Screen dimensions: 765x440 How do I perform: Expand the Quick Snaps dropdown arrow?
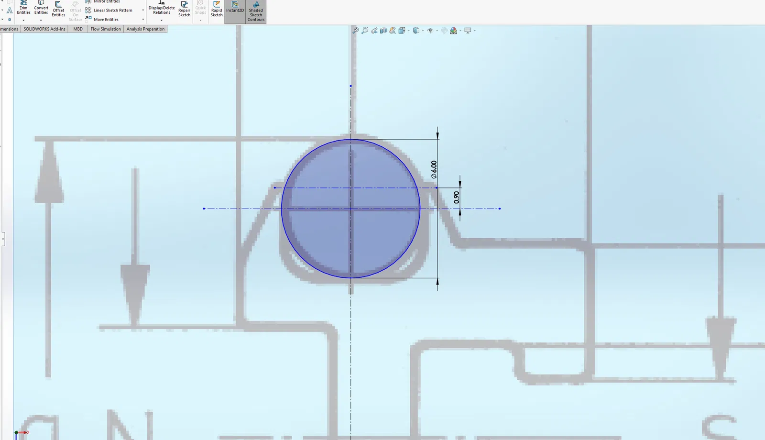click(x=200, y=20)
